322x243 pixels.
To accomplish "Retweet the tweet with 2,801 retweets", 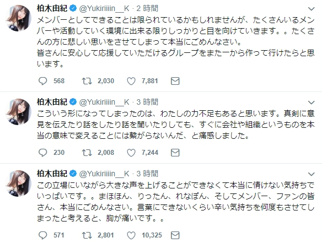I will coord(87,235).
